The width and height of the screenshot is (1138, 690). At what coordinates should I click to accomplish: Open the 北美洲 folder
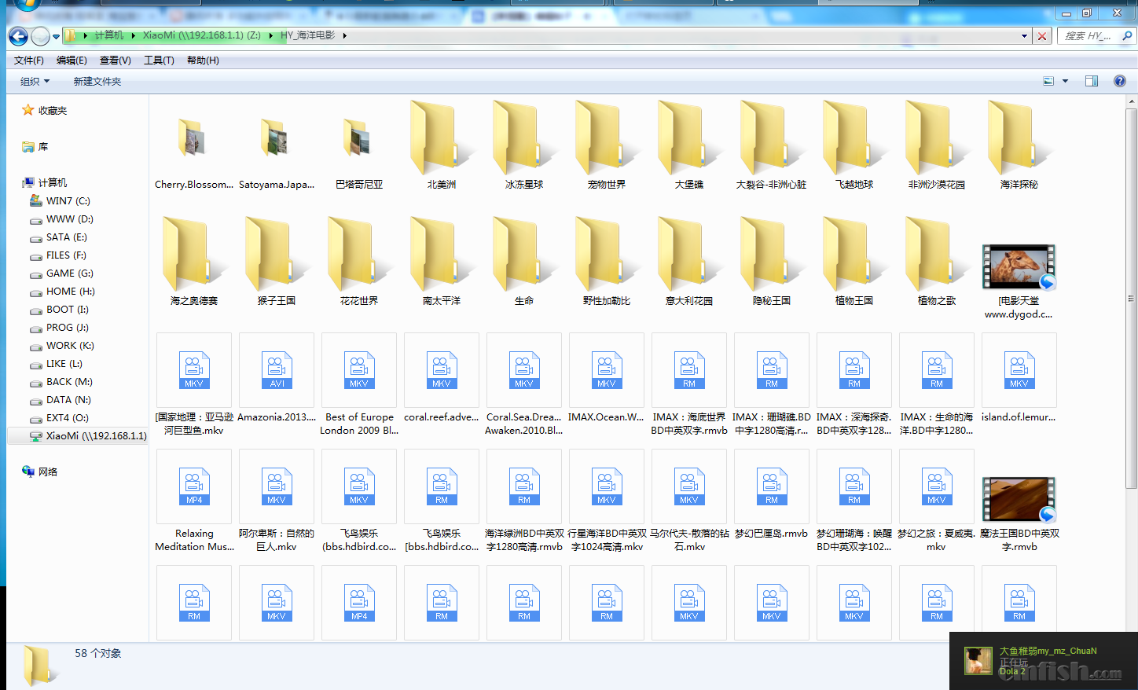click(441, 147)
